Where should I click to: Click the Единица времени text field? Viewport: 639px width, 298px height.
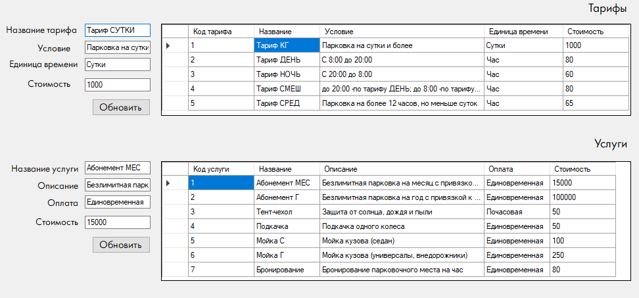point(118,64)
